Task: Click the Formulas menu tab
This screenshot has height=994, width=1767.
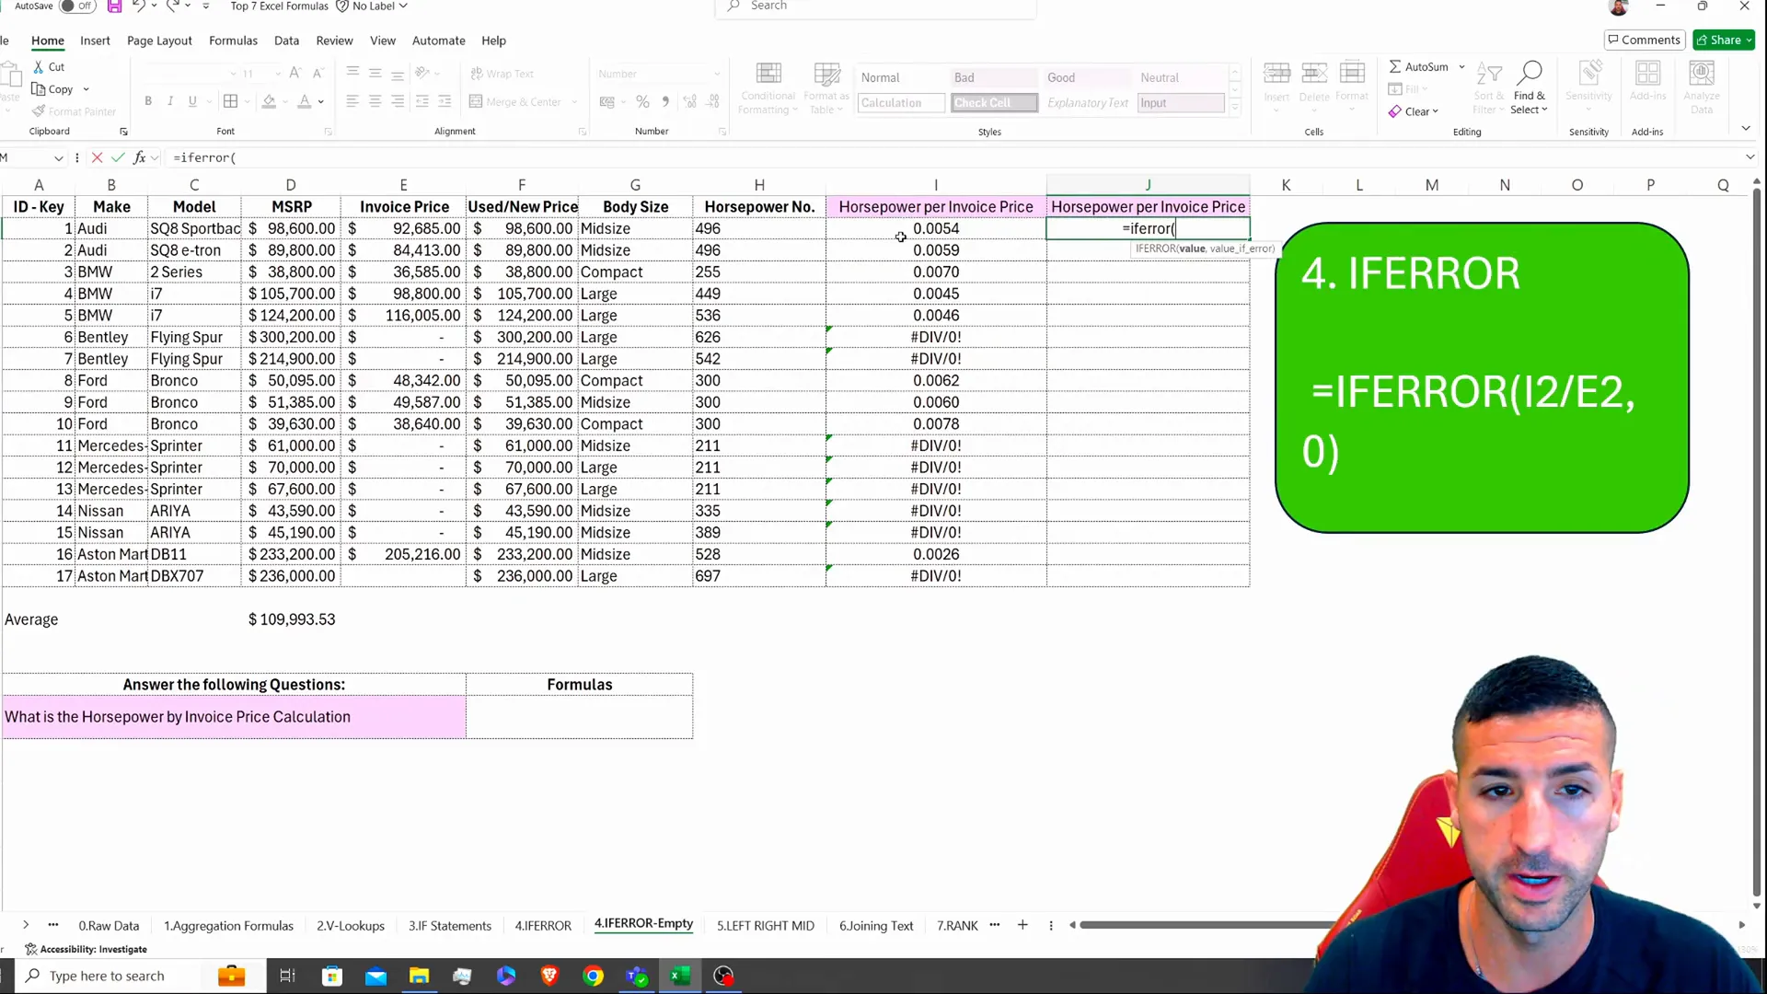Action: (233, 40)
